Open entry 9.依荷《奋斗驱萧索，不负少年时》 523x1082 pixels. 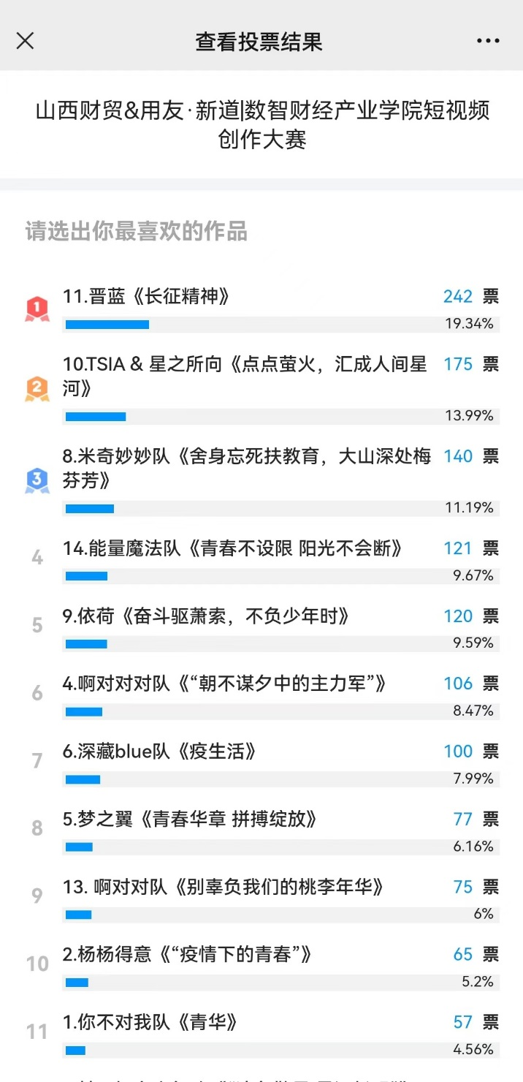(206, 616)
